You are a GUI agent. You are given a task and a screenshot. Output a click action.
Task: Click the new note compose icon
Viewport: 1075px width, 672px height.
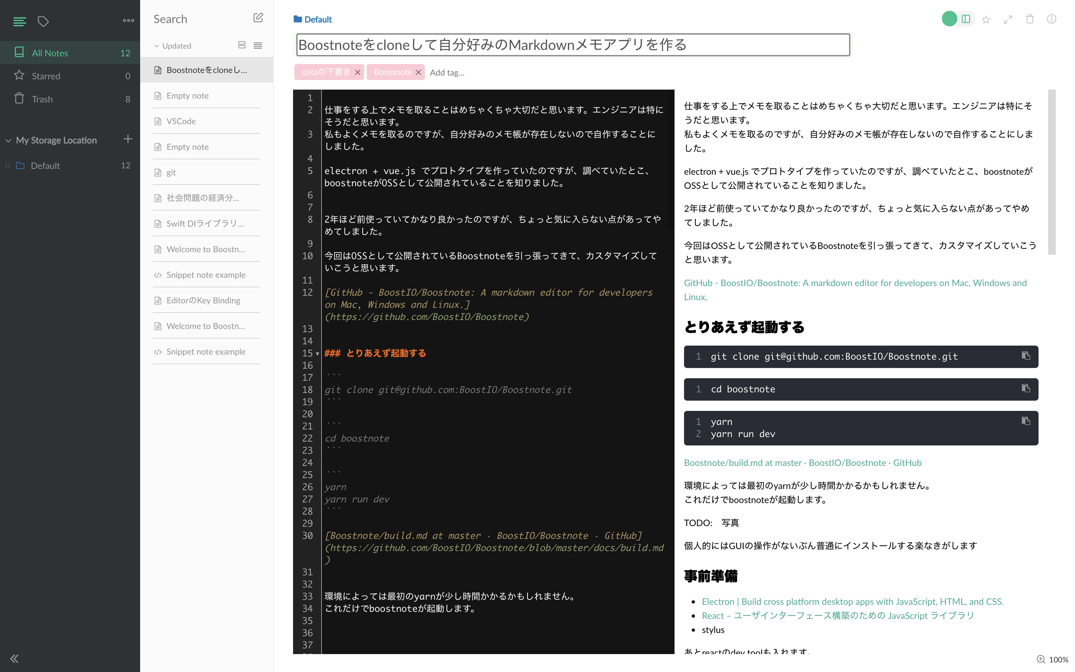click(x=259, y=18)
